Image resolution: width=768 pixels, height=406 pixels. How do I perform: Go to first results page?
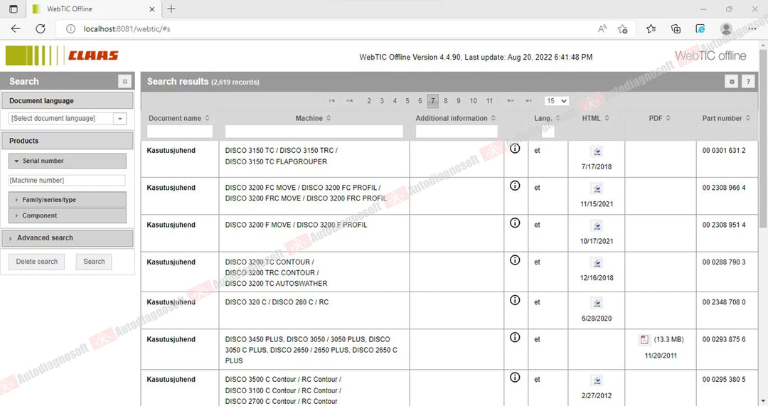(x=332, y=101)
